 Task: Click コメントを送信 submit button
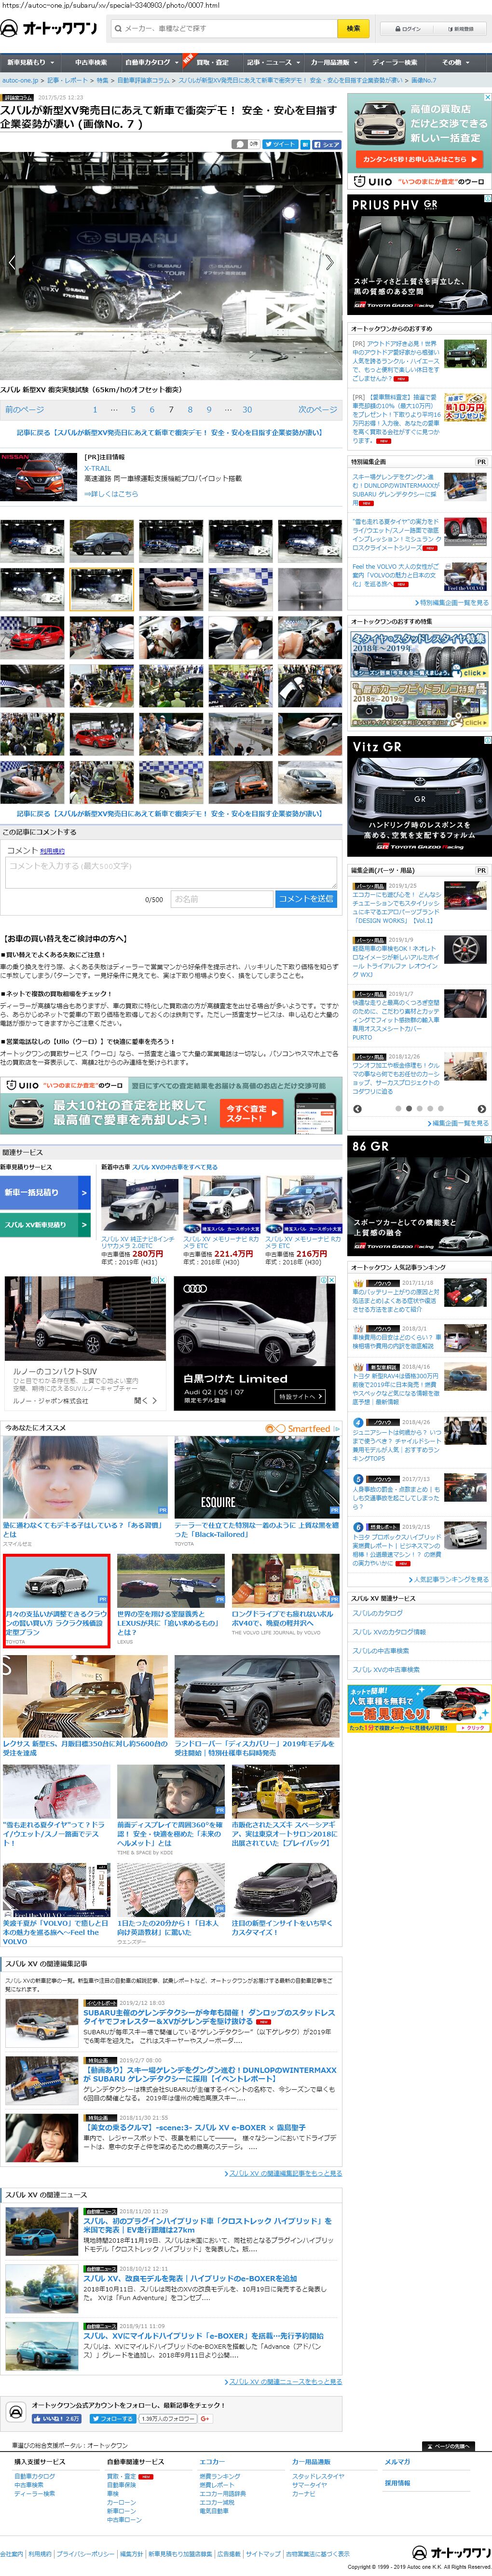pos(305,899)
